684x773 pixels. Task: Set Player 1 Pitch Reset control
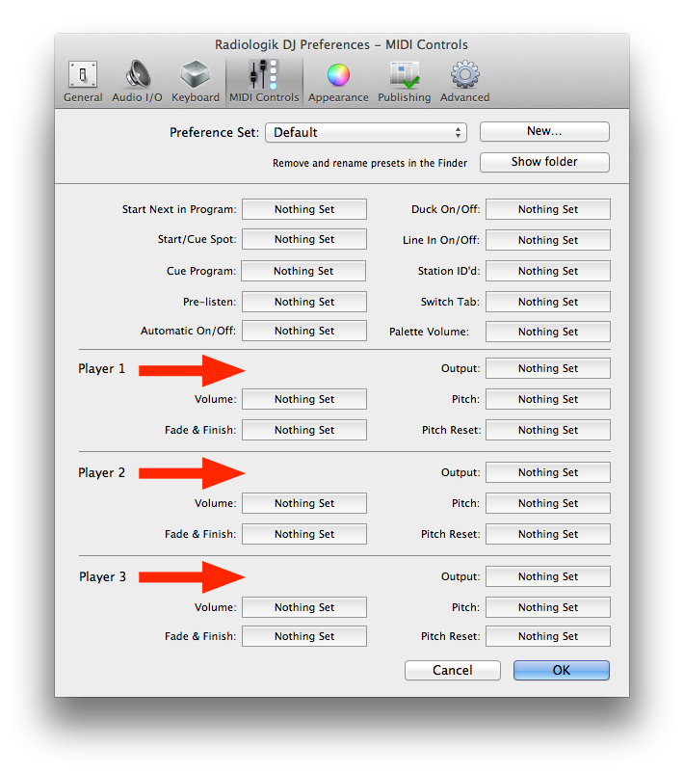548,430
